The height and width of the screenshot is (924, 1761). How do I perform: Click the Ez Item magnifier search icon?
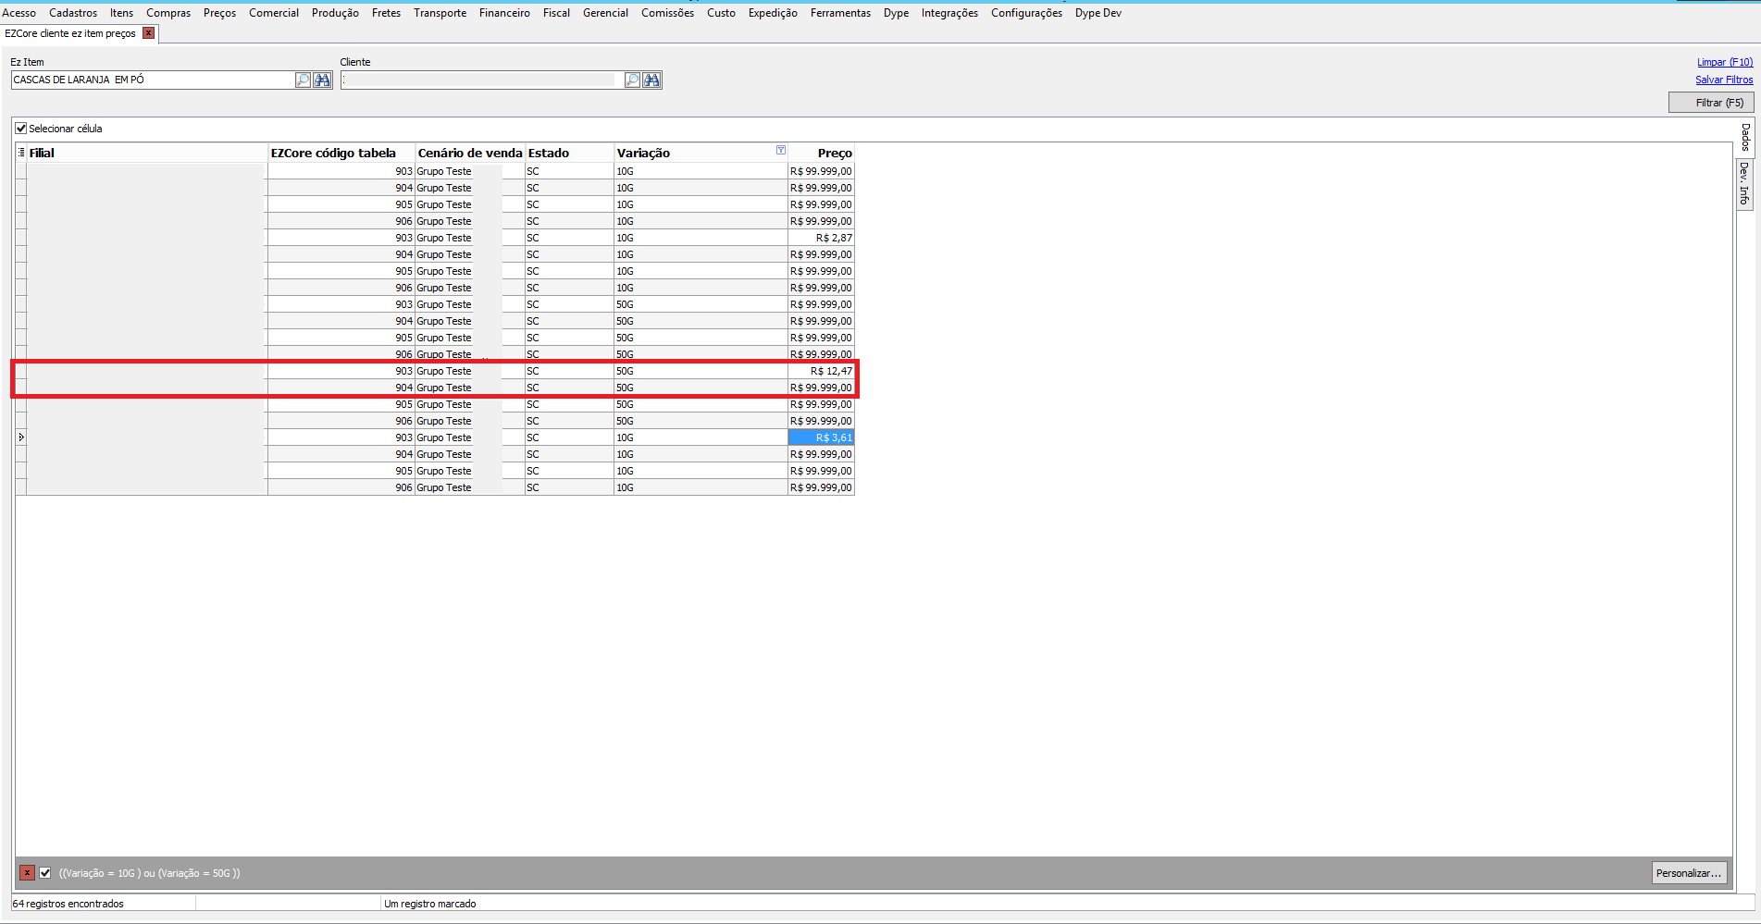pos(303,80)
